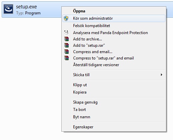Click WinRAR icon beside Compress and email
The height and width of the screenshot is (140, 173).
(x=66, y=52)
